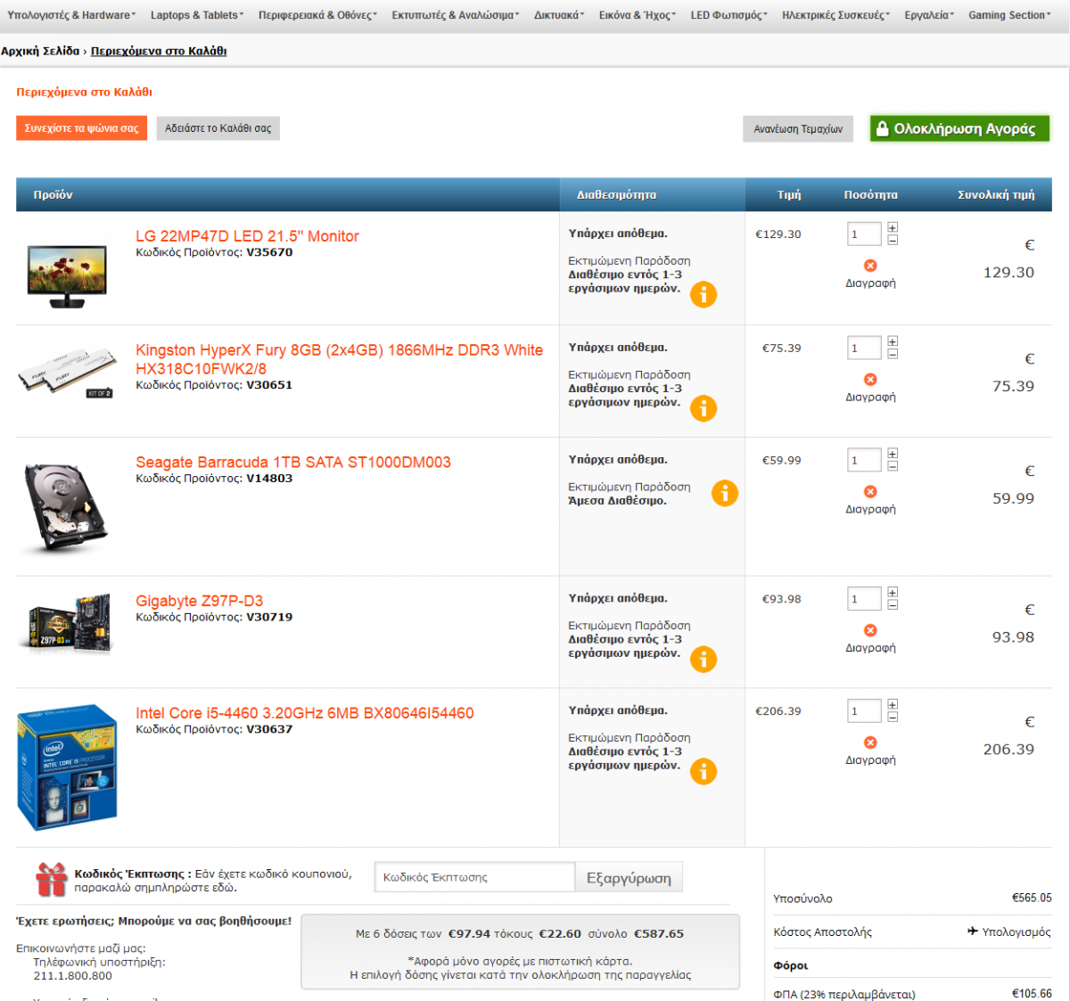Click the airplane shipping calculation icon
Image resolution: width=1070 pixels, height=1001 pixels.
tap(972, 931)
